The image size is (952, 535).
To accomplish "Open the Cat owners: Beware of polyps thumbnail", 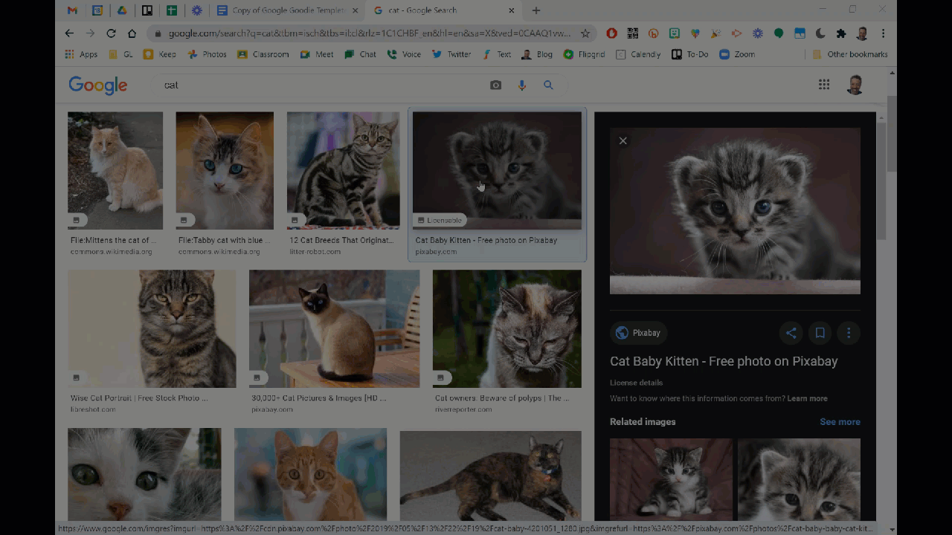I will tap(507, 328).
